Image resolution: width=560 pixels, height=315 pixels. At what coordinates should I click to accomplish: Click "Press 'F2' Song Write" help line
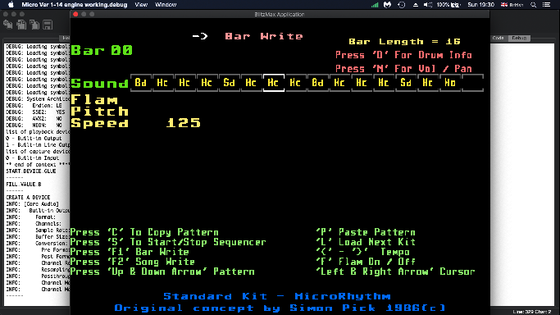coord(133,262)
